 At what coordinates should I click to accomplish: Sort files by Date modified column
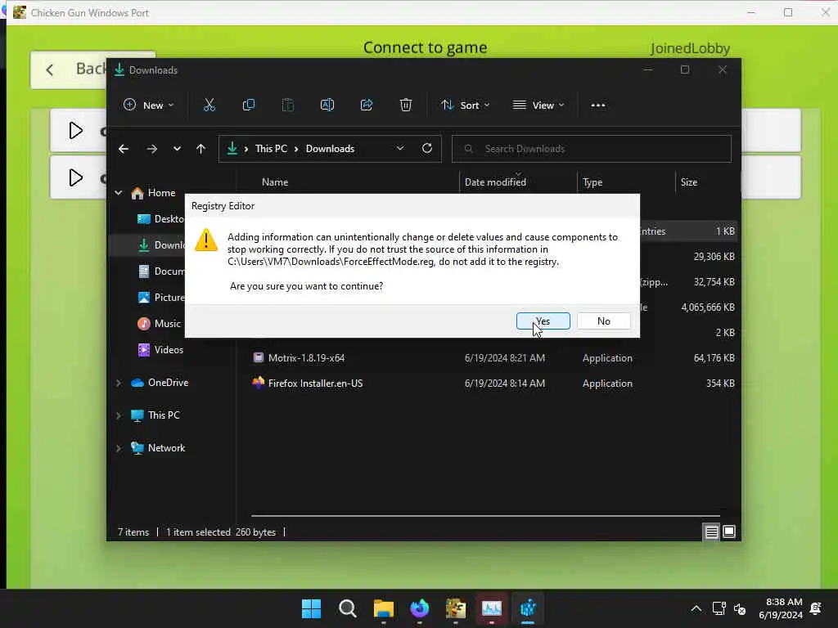coord(495,182)
